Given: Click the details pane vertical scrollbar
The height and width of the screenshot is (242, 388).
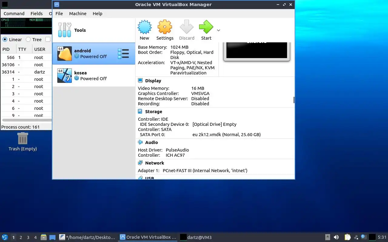Looking at the screenshot, I should [x=294, y=100].
